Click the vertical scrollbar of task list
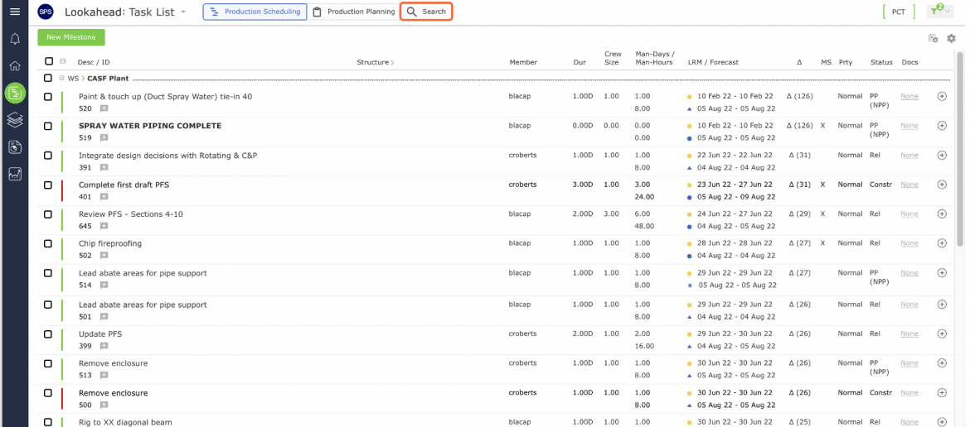Viewport: 970px width, 427px height. (960, 148)
